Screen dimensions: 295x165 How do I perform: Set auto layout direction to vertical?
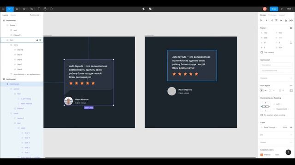click(x=262, y=91)
